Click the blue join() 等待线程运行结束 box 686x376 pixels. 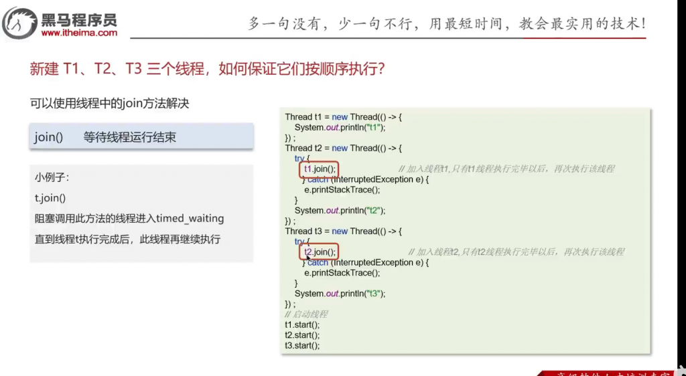pyautogui.click(x=141, y=136)
